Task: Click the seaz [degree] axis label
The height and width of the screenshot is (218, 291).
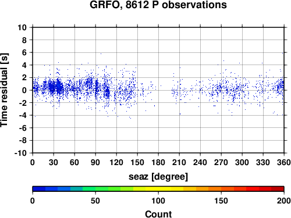Action: point(158,177)
